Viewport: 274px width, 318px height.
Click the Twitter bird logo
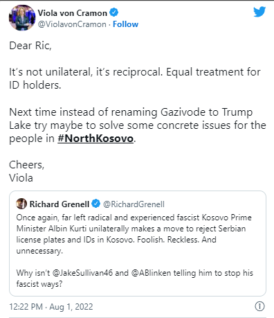[259, 12]
